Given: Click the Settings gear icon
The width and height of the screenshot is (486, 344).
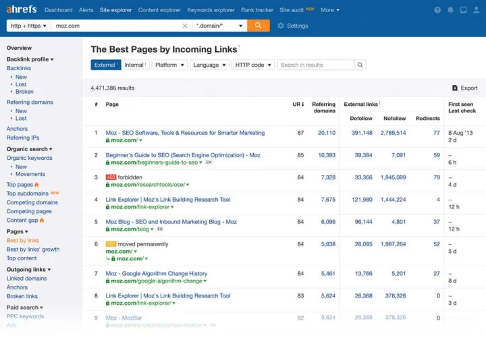Looking at the screenshot, I should (281, 26).
